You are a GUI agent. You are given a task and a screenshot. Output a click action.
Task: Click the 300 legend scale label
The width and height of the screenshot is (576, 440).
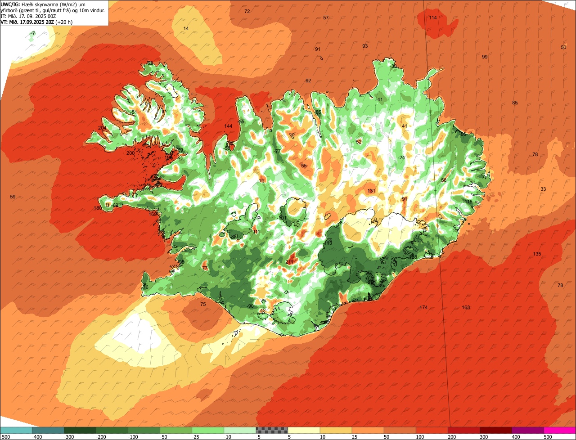[x=484, y=437]
